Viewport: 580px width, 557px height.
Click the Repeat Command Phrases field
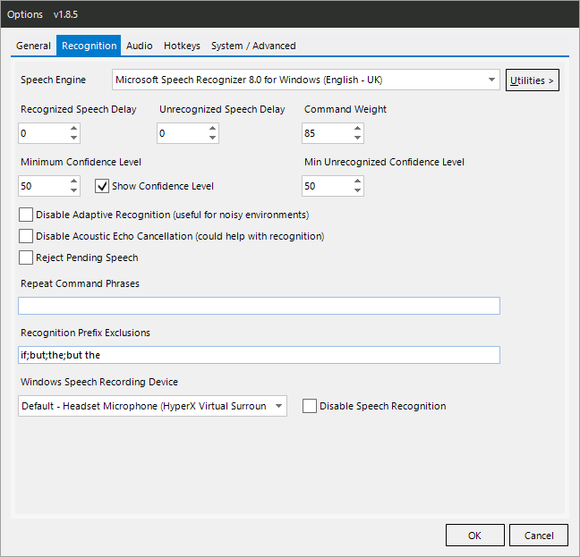259,306
